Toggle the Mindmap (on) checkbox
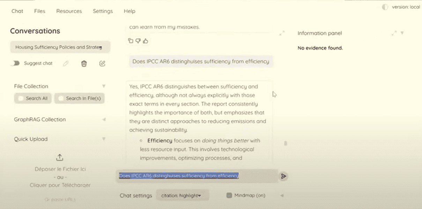 coord(229,195)
